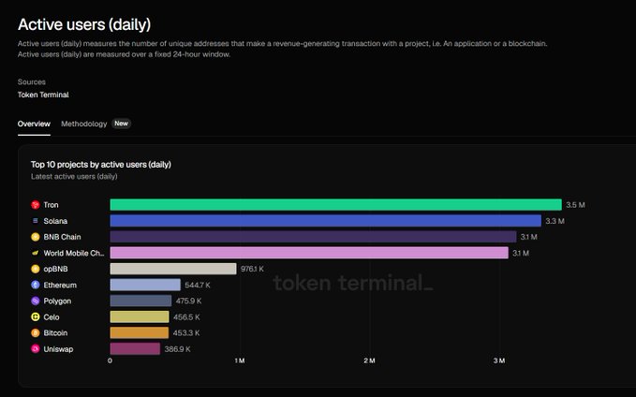Screen dimensions: 636x397
Task: Click the Ethereum project label
Action: pos(60,285)
